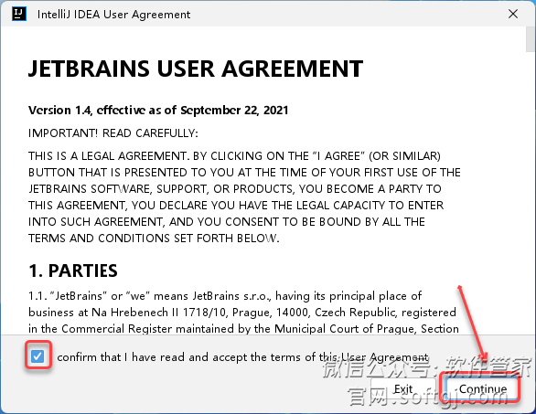
Task: Click the Continue button
Action: (x=483, y=388)
